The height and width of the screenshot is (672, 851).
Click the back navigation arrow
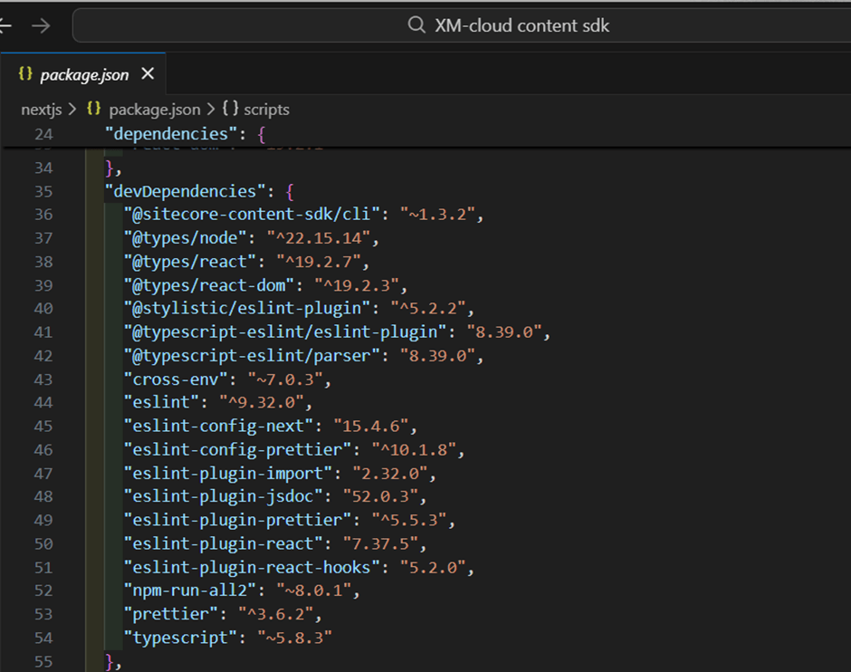pos(5,26)
